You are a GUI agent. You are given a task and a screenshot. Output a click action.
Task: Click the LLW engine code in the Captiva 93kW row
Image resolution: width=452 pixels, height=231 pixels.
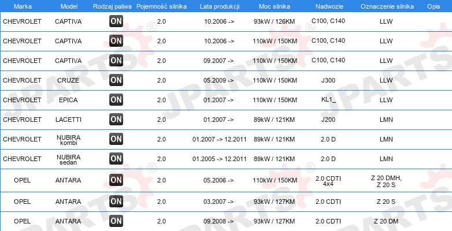tap(386, 21)
